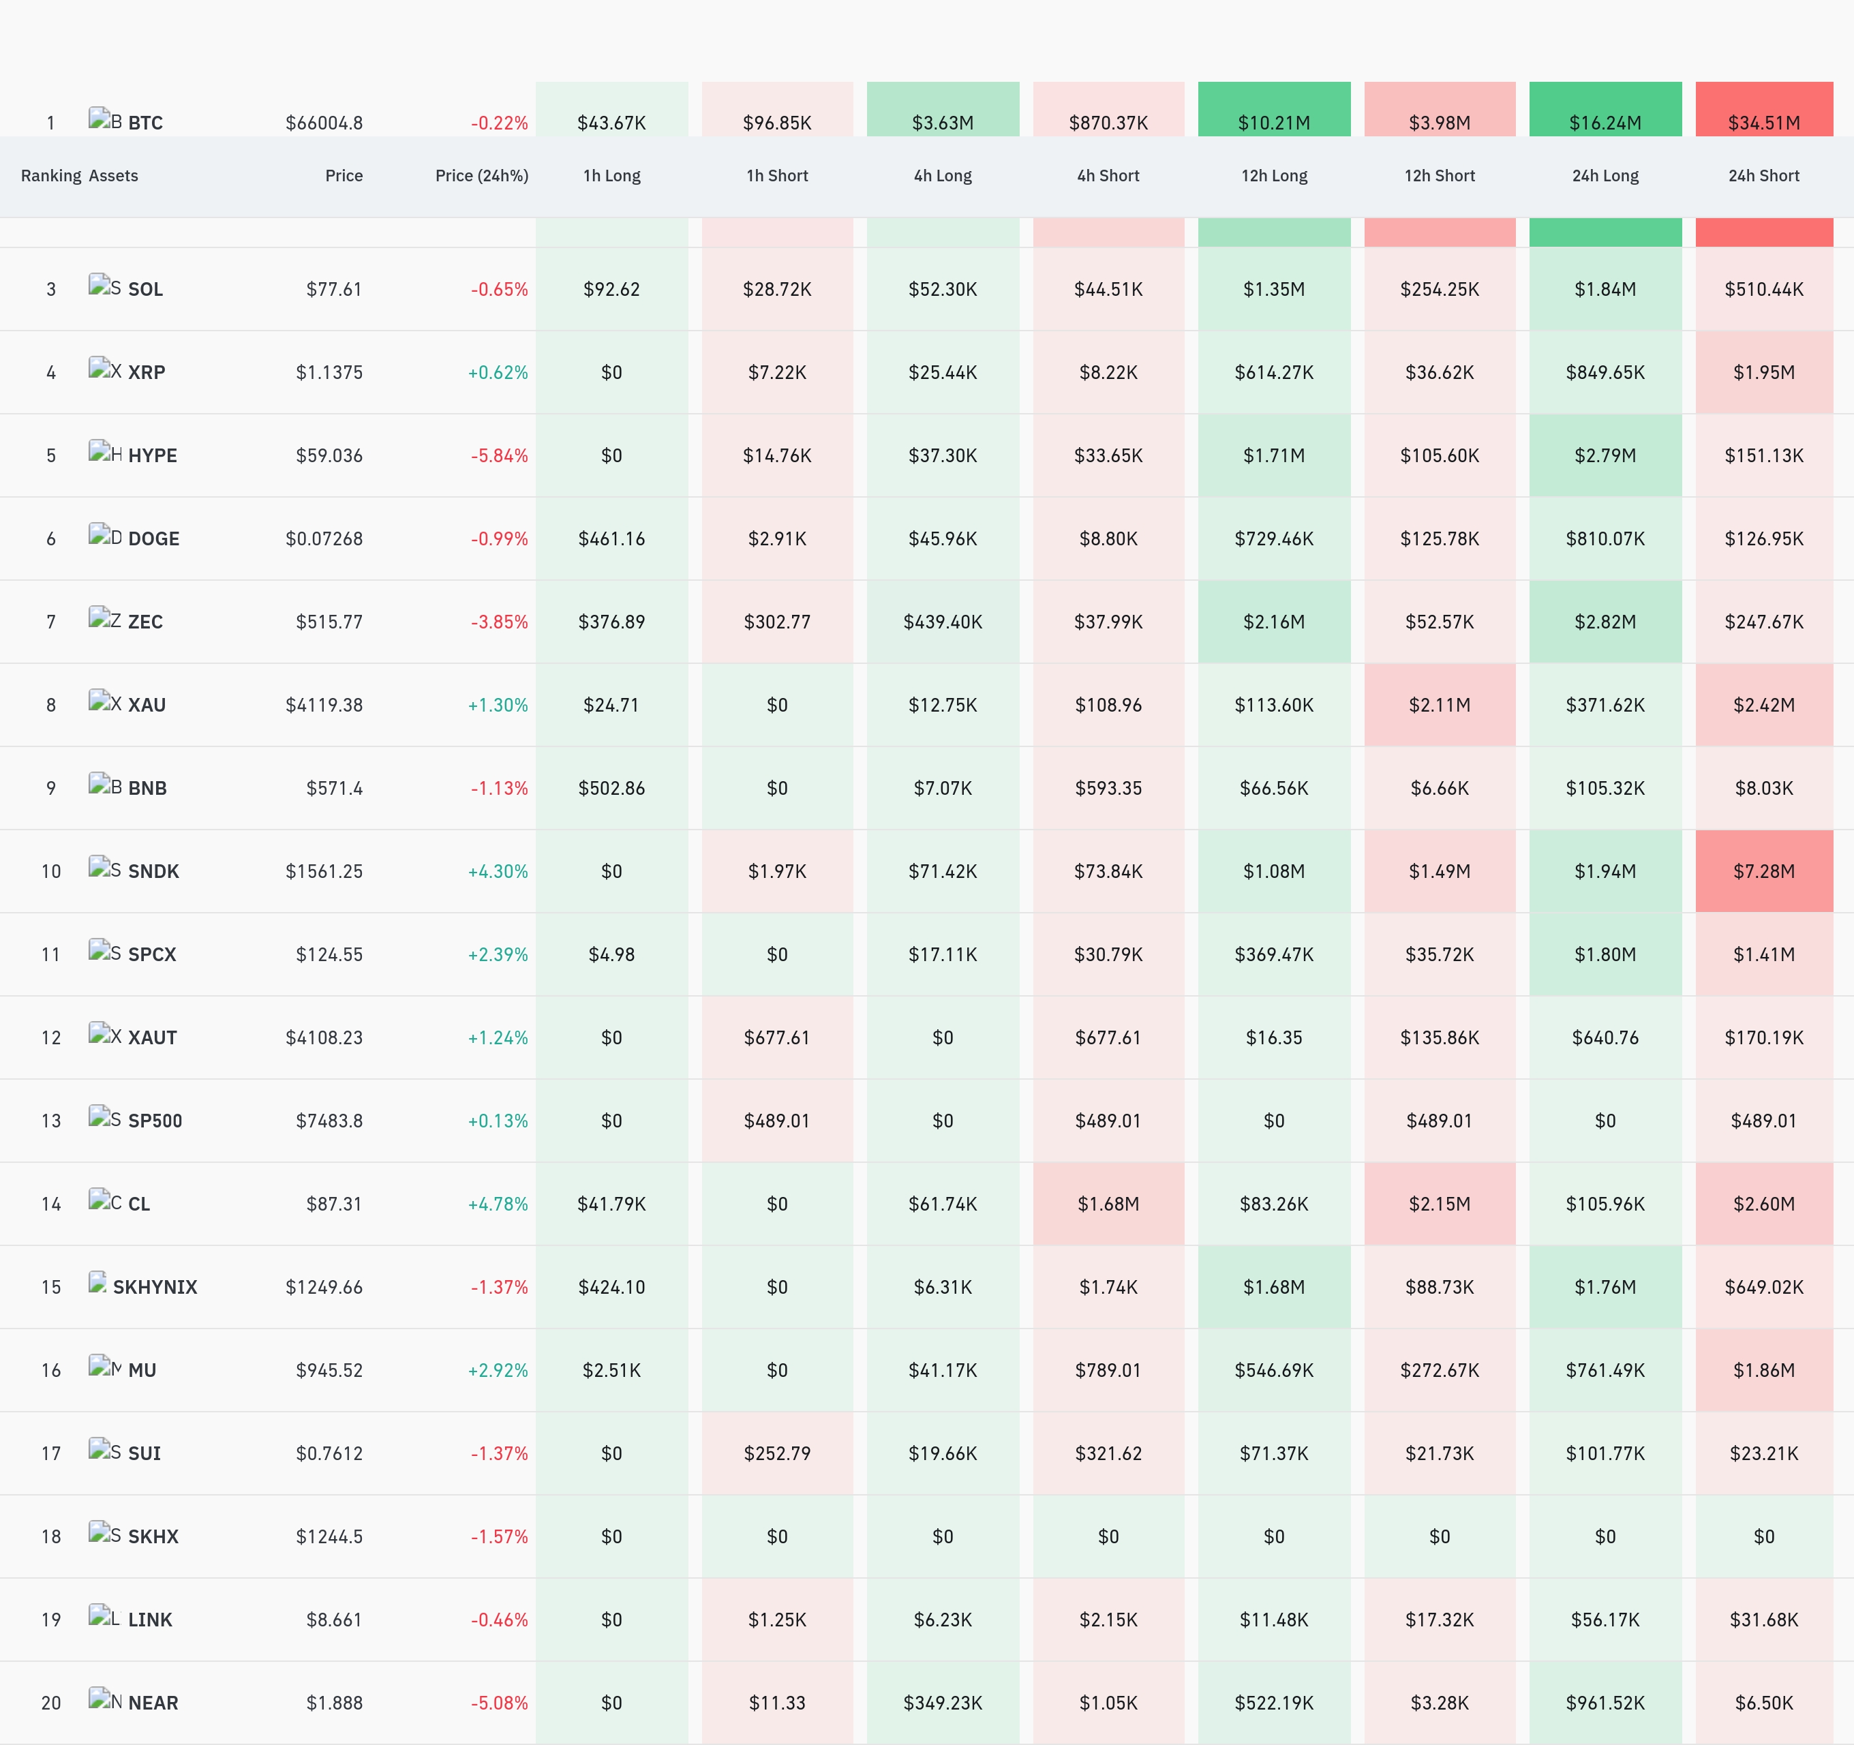Click the CL $1.68M 4h Short cell
Image resolution: width=1854 pixels, height=1745 pixels.
click(x=1108, y=1203)
